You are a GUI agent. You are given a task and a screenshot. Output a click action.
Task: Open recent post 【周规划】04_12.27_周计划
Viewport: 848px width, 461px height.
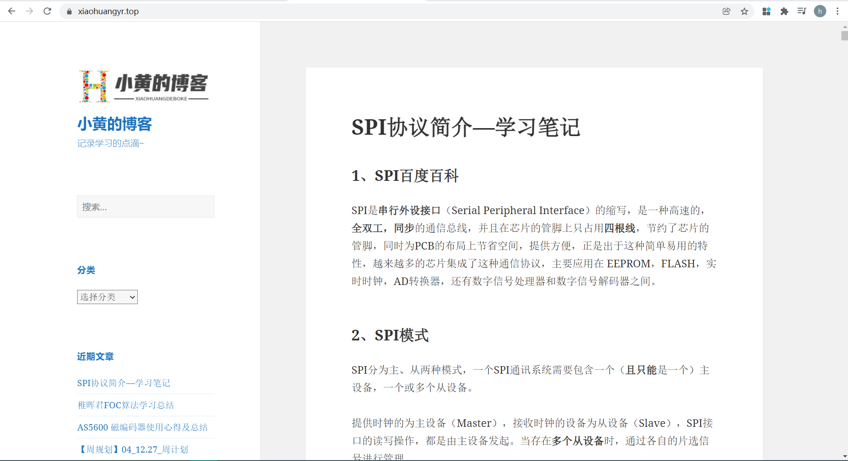coord(132,449)
